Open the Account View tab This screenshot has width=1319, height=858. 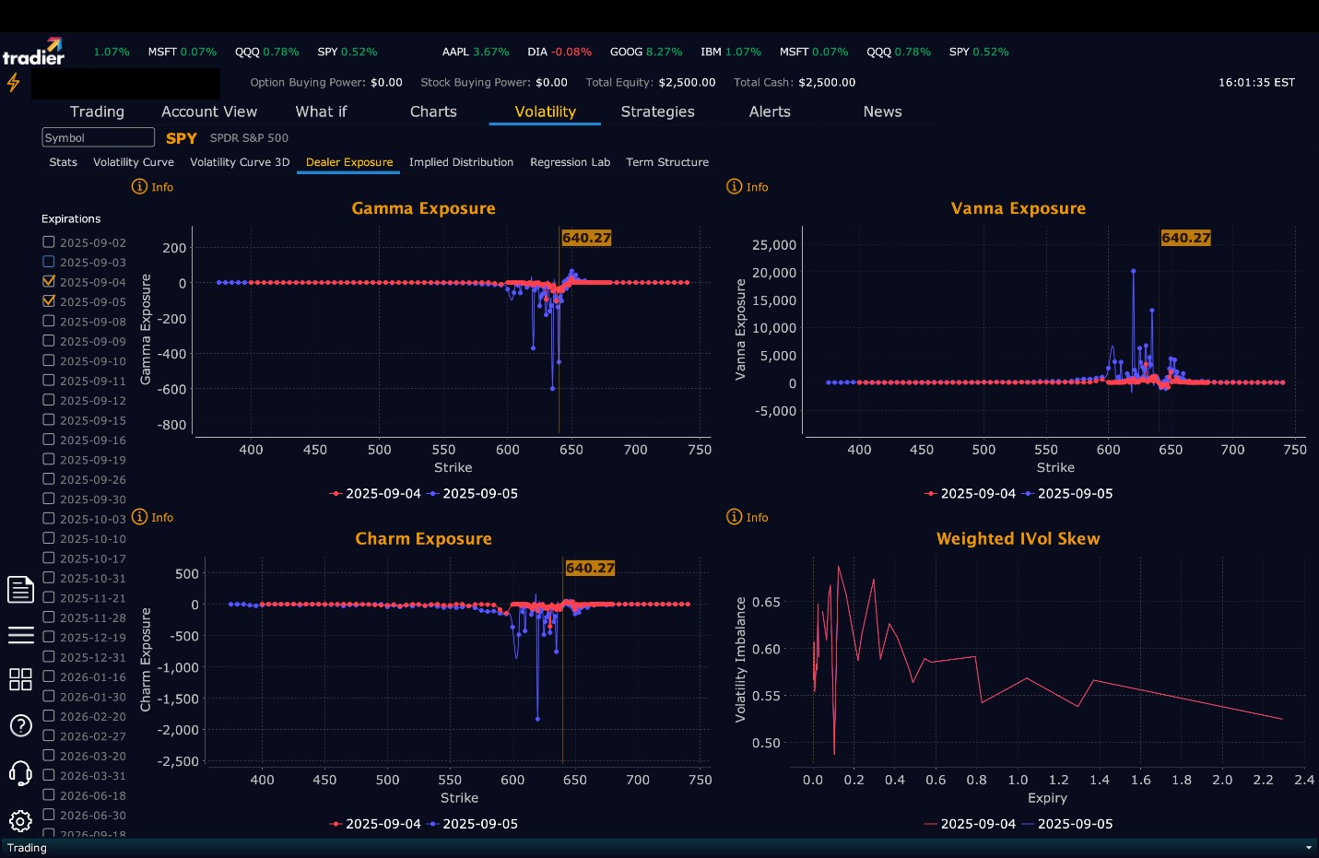(209, 112)
